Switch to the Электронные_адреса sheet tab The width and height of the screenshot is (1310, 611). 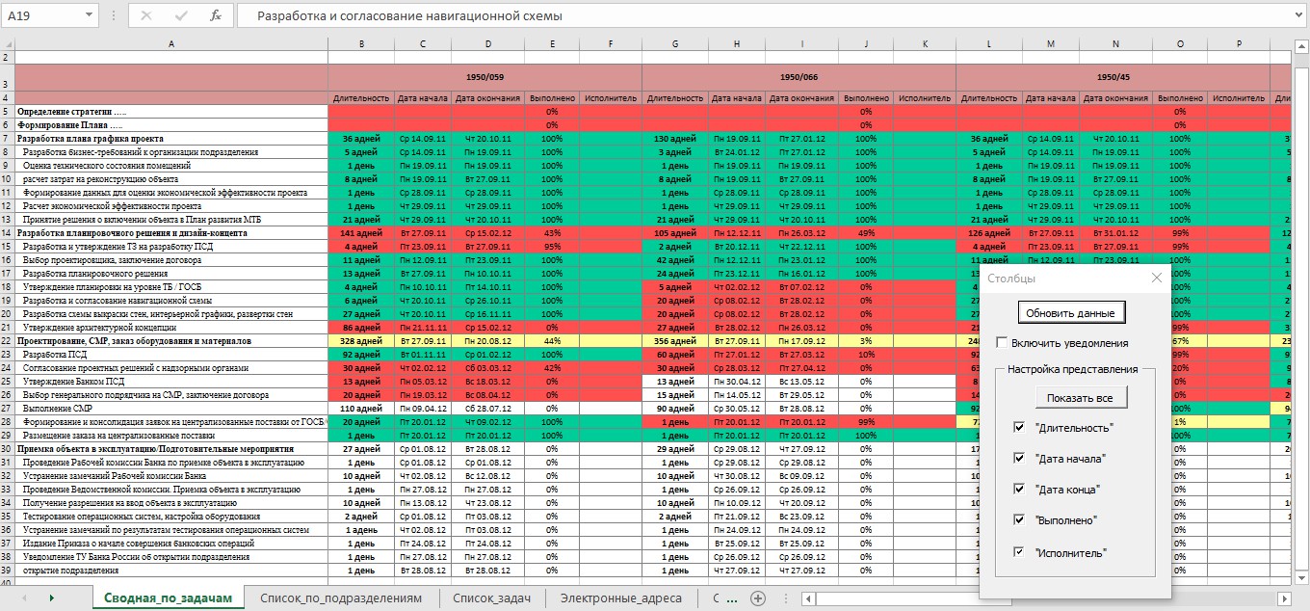click(x=621, y=598)
